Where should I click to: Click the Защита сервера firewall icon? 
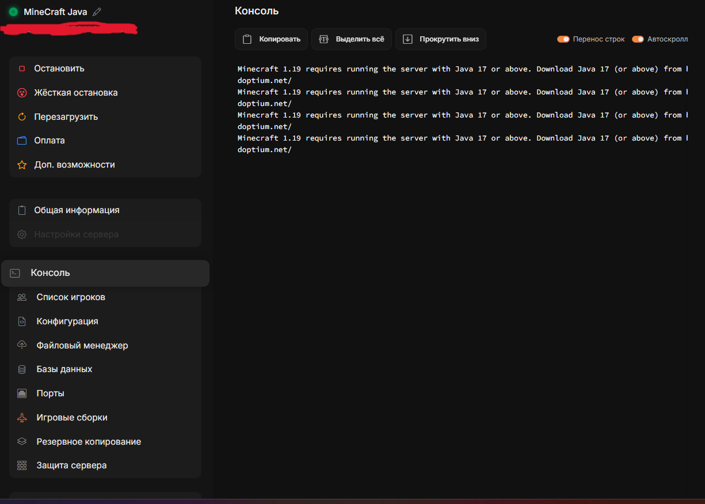point(22,465)
